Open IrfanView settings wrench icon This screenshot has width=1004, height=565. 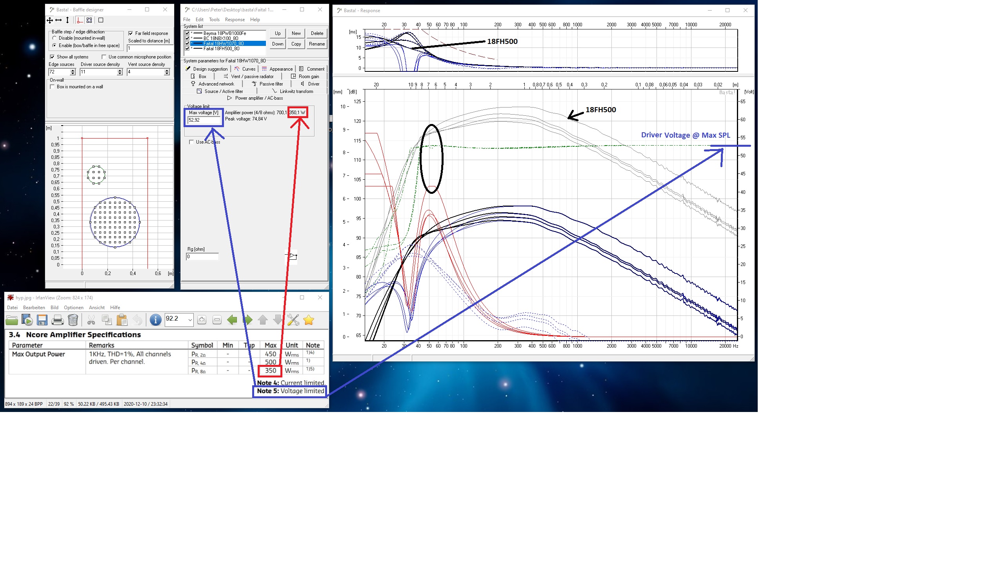pos(293,320)
